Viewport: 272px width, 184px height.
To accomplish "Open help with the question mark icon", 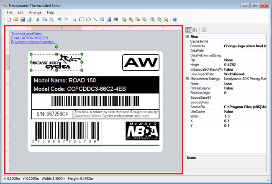I will coord(174,19).
